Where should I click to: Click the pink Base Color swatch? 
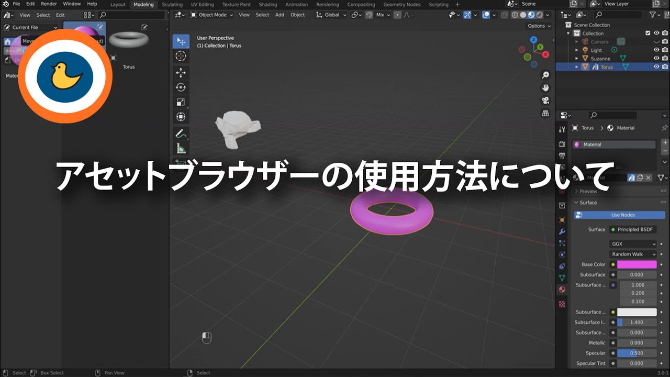pos(636,264)
